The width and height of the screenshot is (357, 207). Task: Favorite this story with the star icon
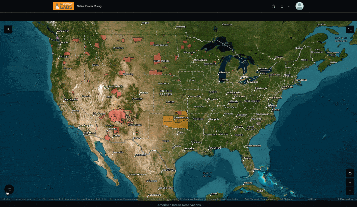tap(274, 6)
